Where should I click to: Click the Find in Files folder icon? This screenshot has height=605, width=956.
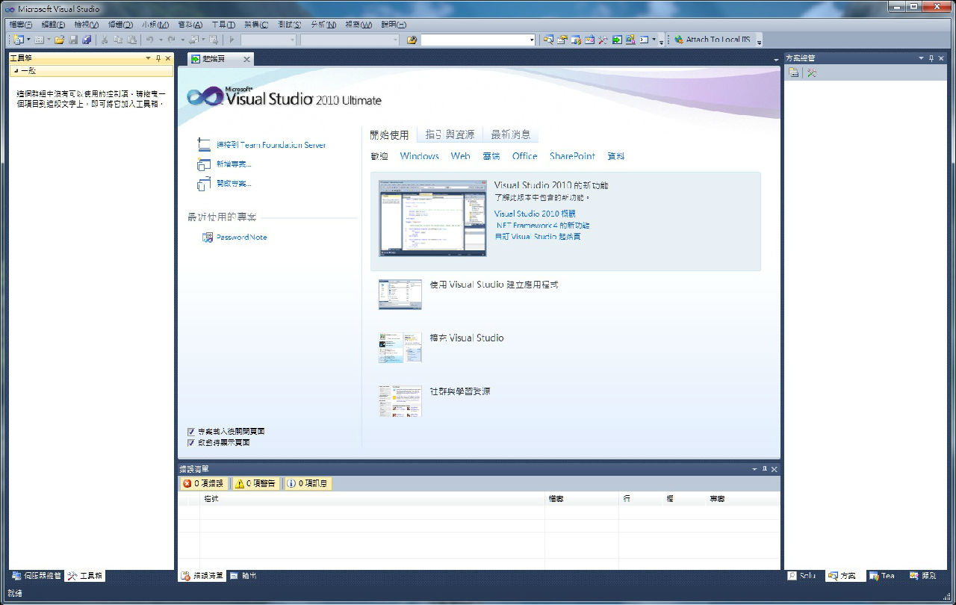pyautogui.click(x=412, y=40)
